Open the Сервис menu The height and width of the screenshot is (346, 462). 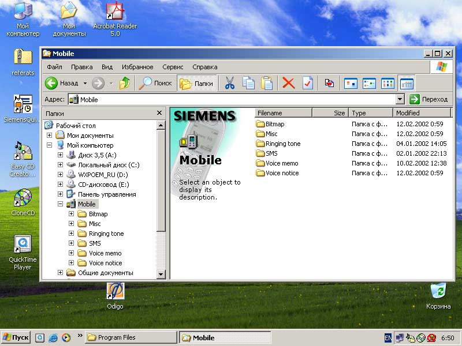point(173,67)
